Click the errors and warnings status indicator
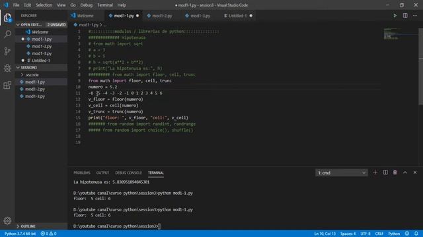The width and height of the screenshot is (423, 237). click(x=48, y=234)
